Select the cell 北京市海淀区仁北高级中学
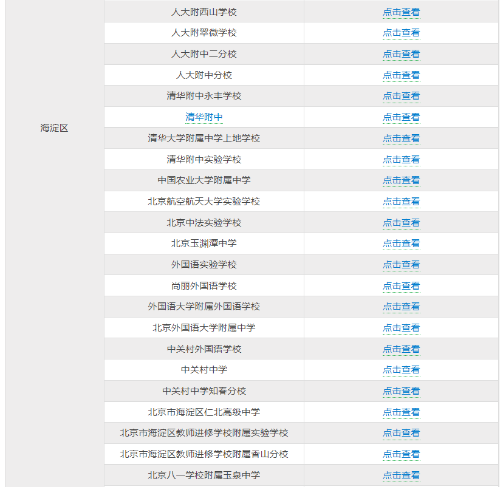The width and height of the screenshot is (503, 487). (204, 412)
